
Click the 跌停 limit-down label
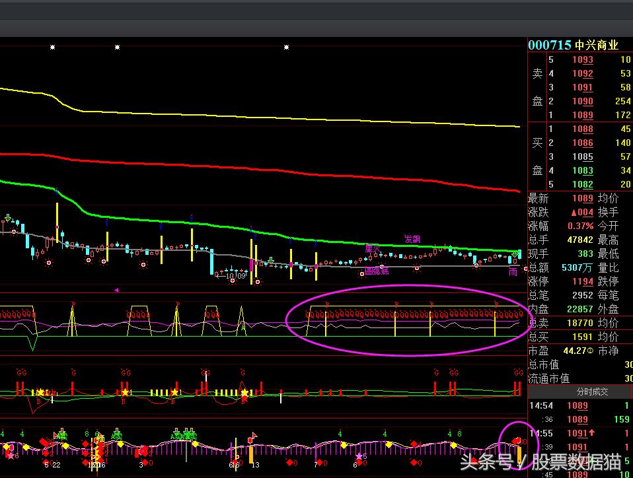point(608,281)
